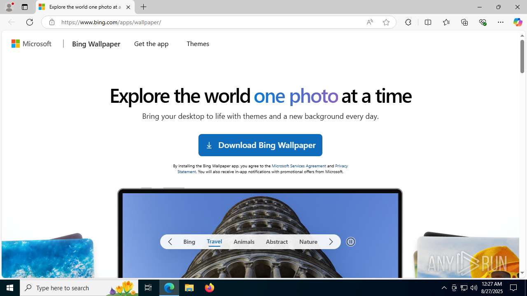The height and width of the screenshot is (296, 527).
Task: Show hidden system tray icons
Action: [444, 288]
